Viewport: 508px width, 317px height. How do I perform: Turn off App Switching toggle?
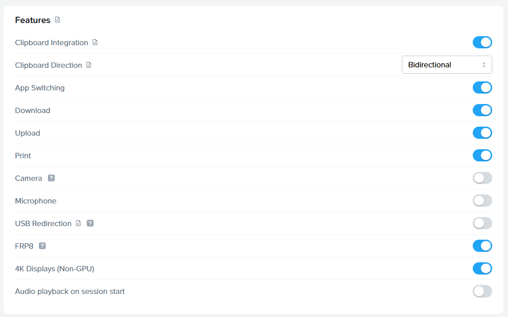click(482, 88)
